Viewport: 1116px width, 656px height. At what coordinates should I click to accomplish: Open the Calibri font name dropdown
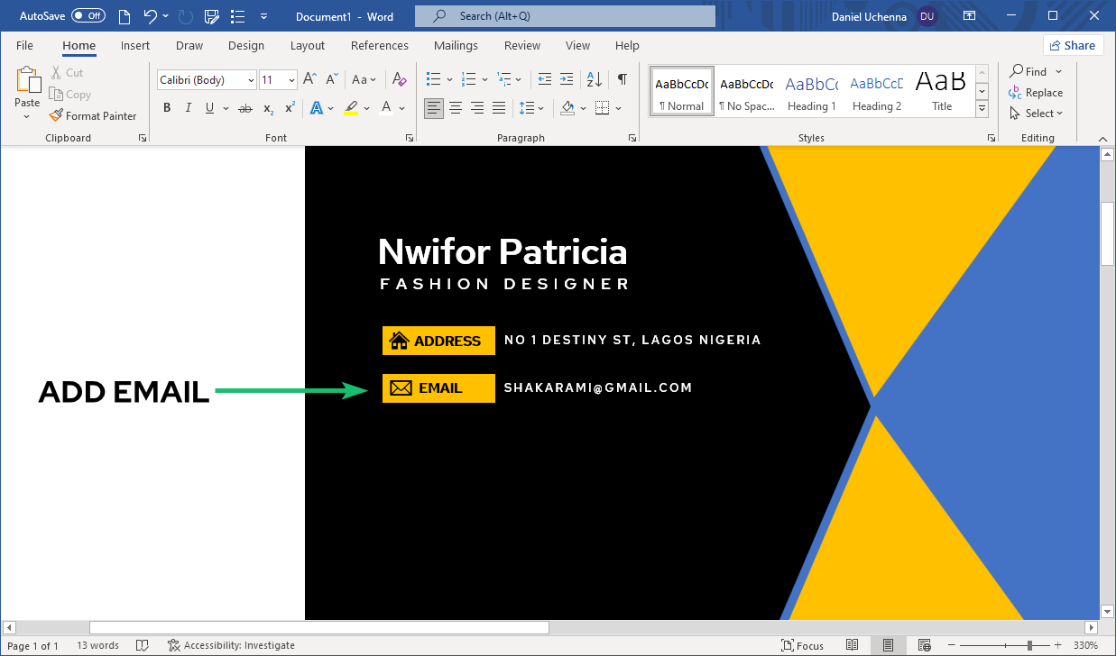point(251,80)
